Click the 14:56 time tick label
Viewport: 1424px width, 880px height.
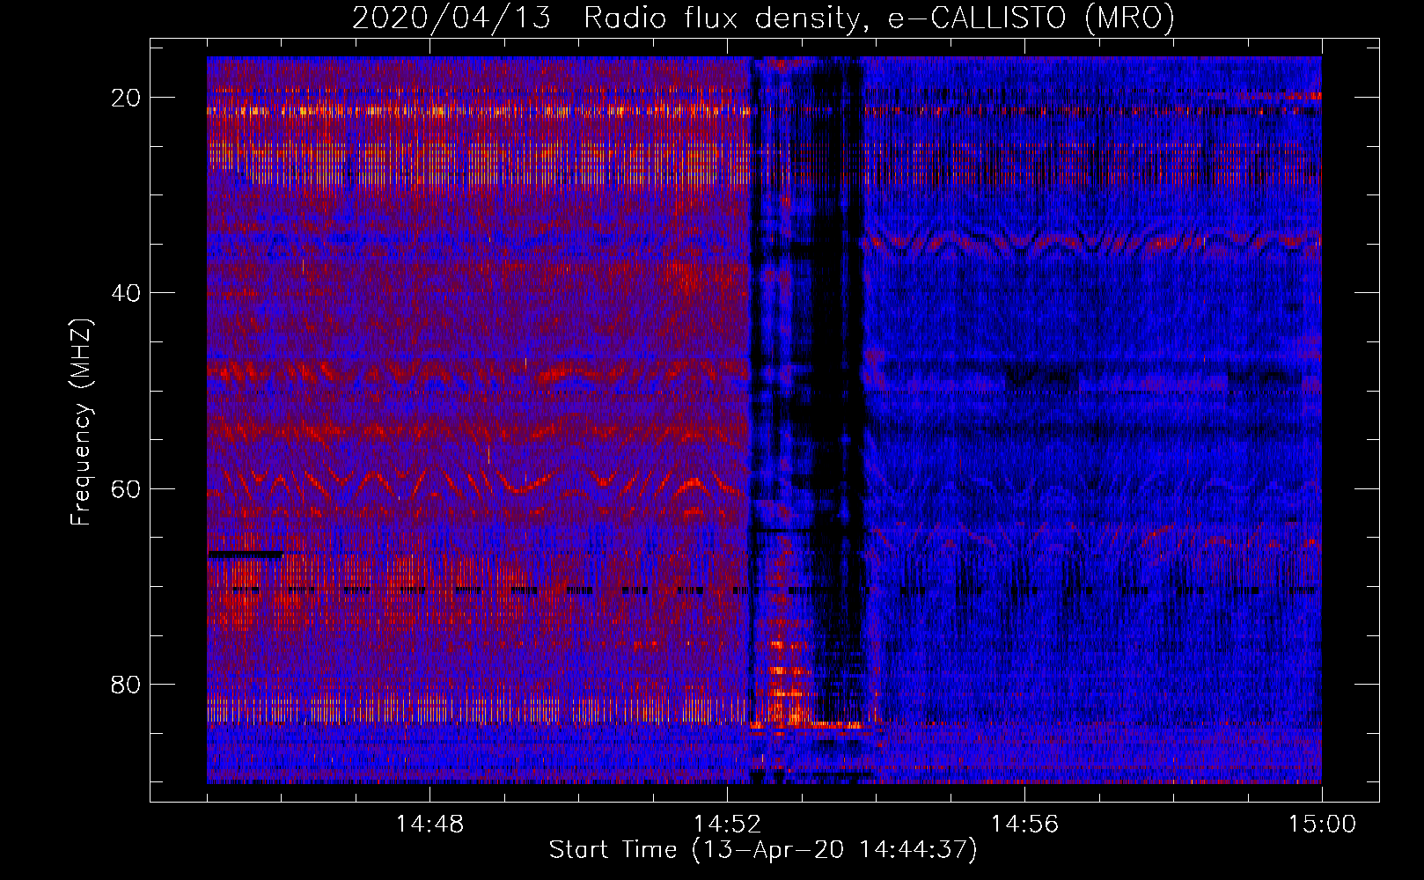1024,825
